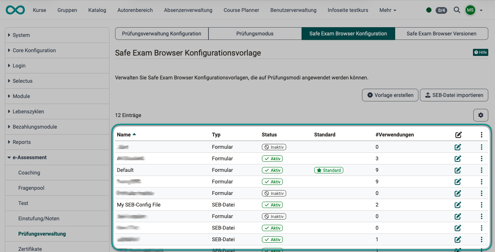Open three-dot menu in My SEB-Config File row
This screenshot has width=495, height=252.
[482, 205]
